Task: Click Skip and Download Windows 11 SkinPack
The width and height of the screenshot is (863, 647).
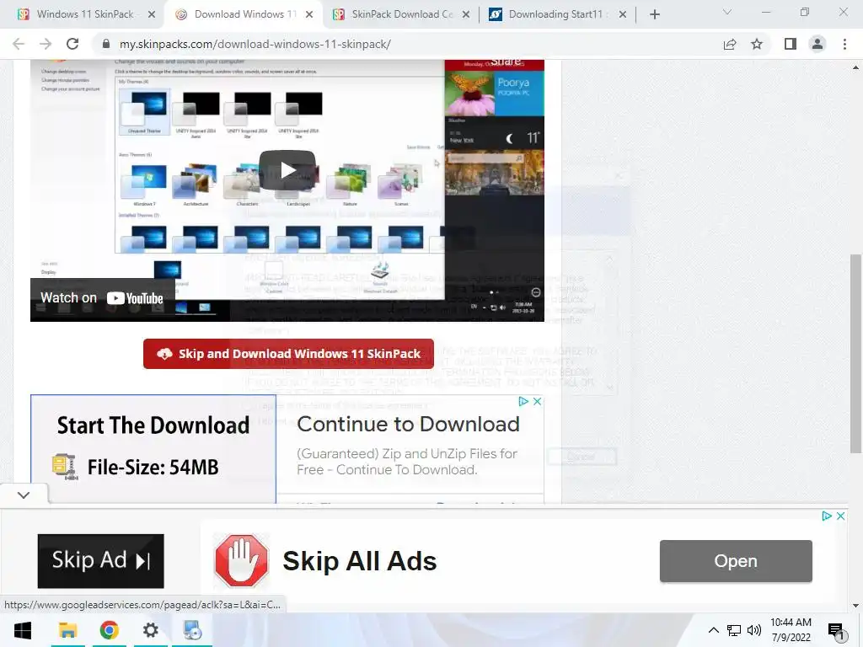Action: (288, 354)
